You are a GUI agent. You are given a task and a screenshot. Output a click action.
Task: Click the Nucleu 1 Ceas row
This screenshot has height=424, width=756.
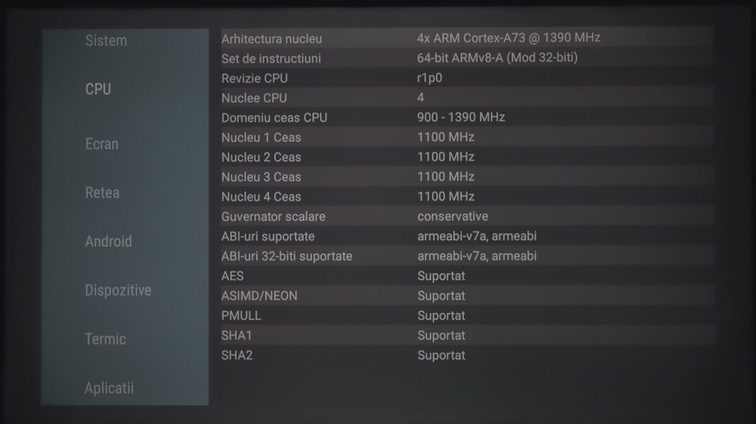(466, 137)
